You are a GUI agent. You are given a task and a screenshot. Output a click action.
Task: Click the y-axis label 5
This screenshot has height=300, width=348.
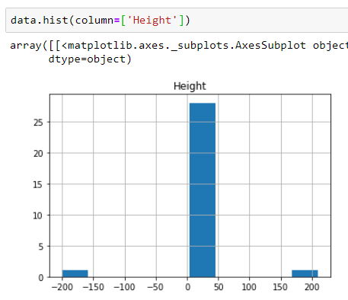[x=41, y=247]
